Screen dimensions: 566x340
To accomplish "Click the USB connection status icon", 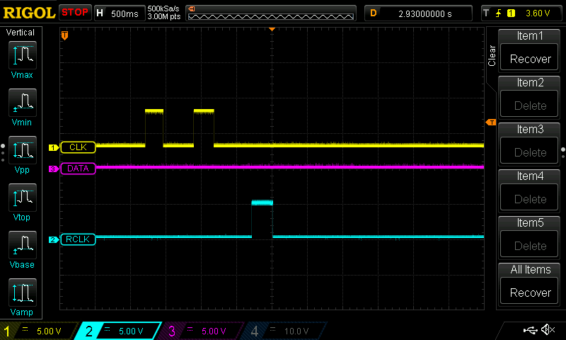I will (x=530, y=330).
